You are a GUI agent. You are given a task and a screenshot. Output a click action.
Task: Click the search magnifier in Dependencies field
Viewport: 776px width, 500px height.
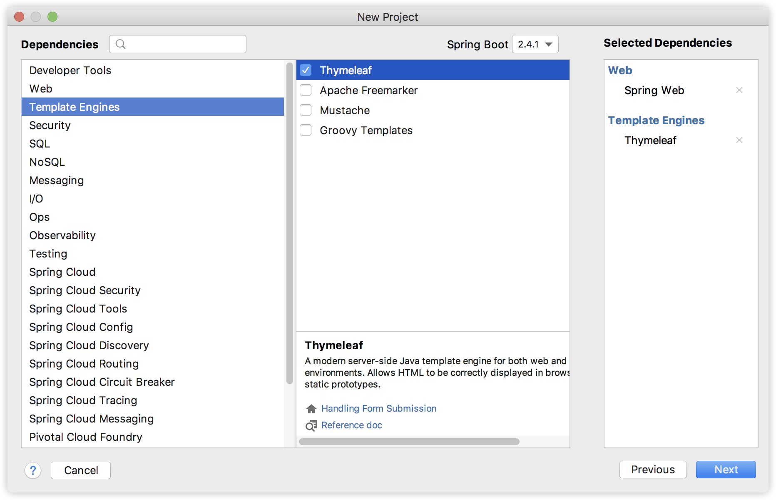[x=121, y=44]
